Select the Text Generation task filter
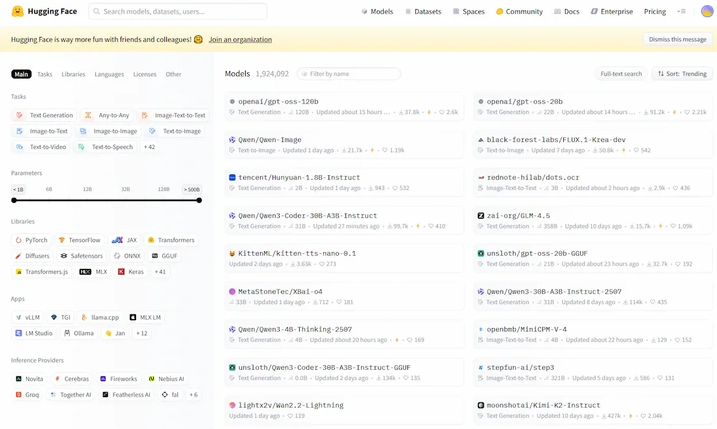717x429 pixels. coord(44,115)
